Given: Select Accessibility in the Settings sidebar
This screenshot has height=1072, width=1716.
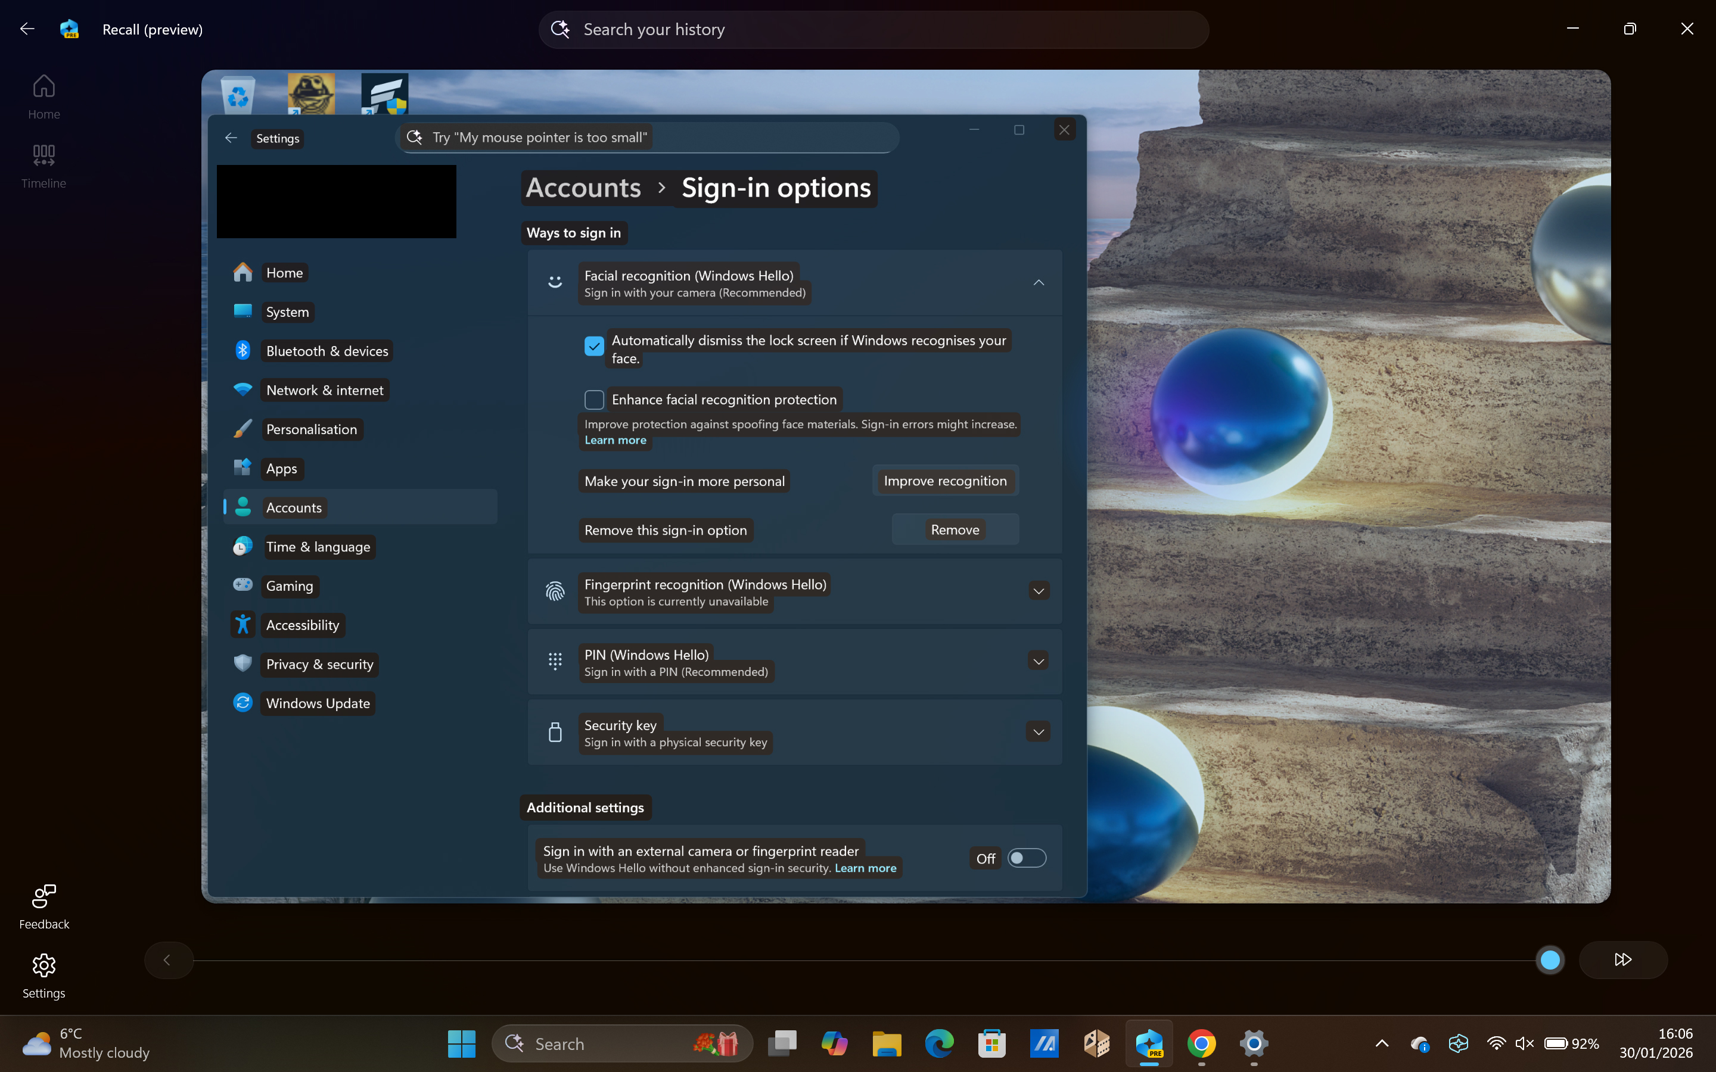Looking at the screenshot, I should 303,625.
